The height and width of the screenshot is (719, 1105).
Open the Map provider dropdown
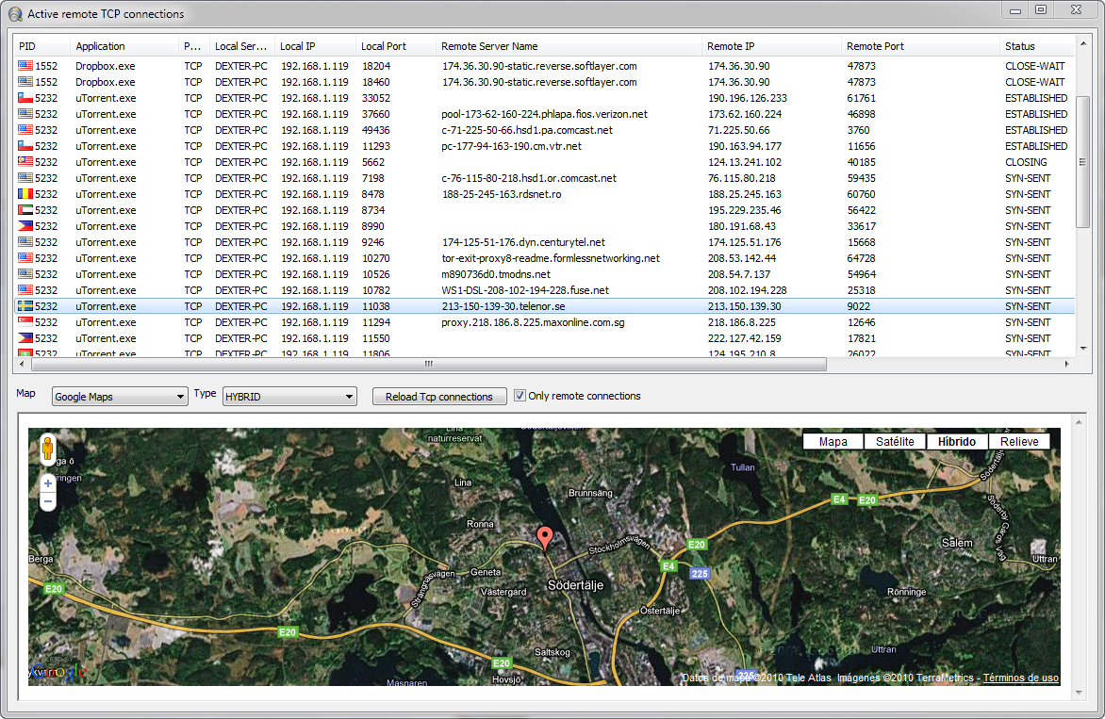coord(120,397)
